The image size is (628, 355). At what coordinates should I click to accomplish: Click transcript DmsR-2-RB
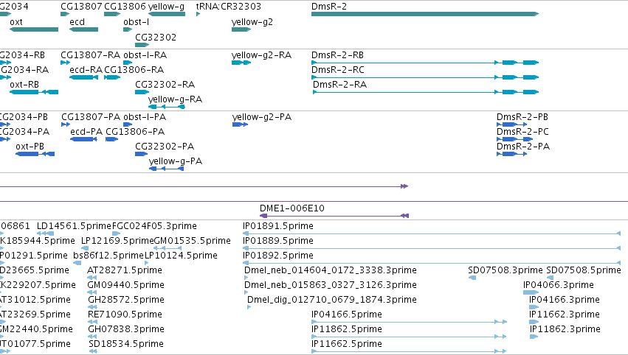coord(425,63)
